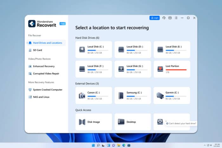Choose the Local Disk (G:) drive icon
This screenshot has width=222, height=148.
[x=121, y=69]
